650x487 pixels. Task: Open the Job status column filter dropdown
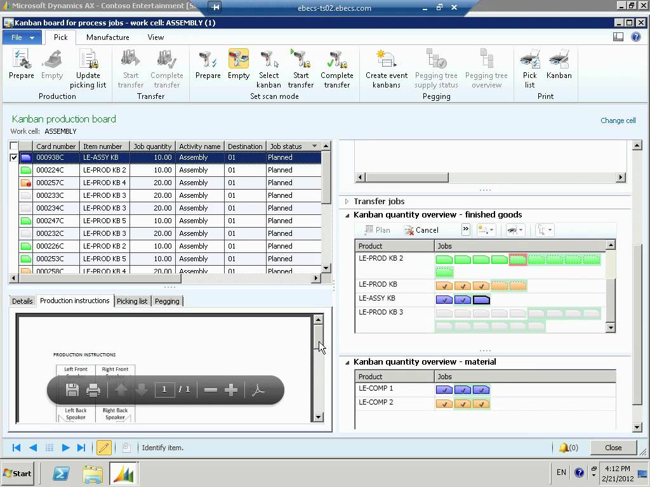(x=314, y=146)
